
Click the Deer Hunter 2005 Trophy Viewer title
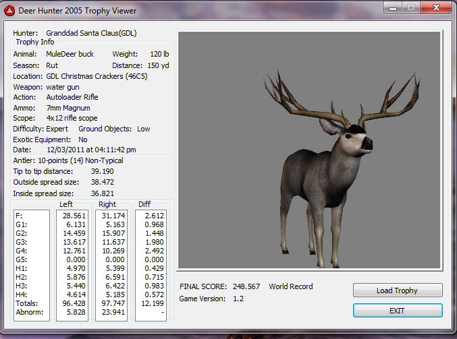tap(77, 11)
